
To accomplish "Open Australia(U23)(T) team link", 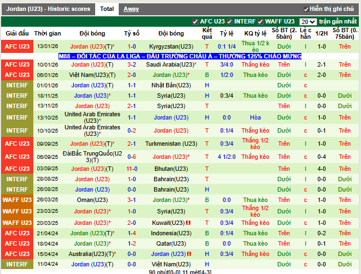I will [92, 254].
